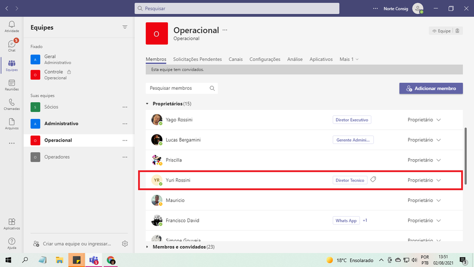Expand Membros e convidados section
Image resolution: width=474 pixels, height=267 pixels.
pos(147,247)
